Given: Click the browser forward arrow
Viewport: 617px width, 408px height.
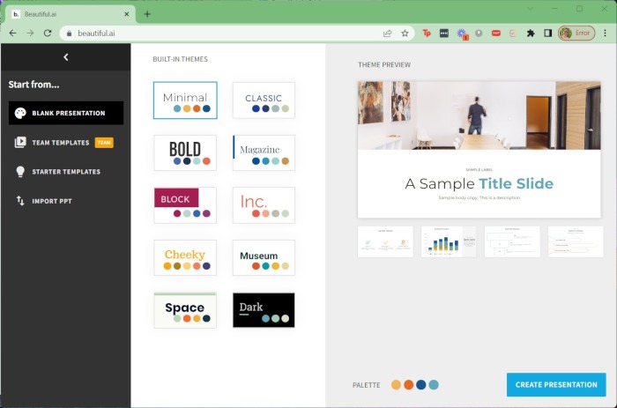Looking at the screenshot, I should tap(30, 33).
